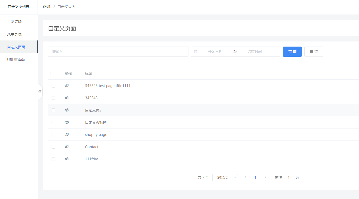
Task: Click the calendar icon in the date range
Action: pos(196,52)
